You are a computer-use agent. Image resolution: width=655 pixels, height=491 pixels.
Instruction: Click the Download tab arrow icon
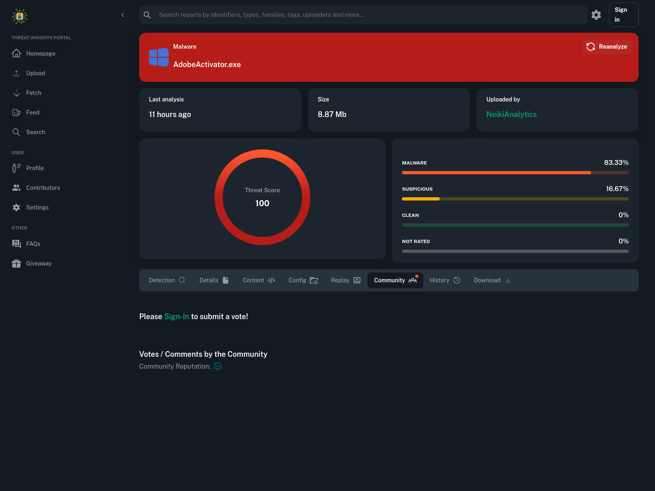point(508,280)
